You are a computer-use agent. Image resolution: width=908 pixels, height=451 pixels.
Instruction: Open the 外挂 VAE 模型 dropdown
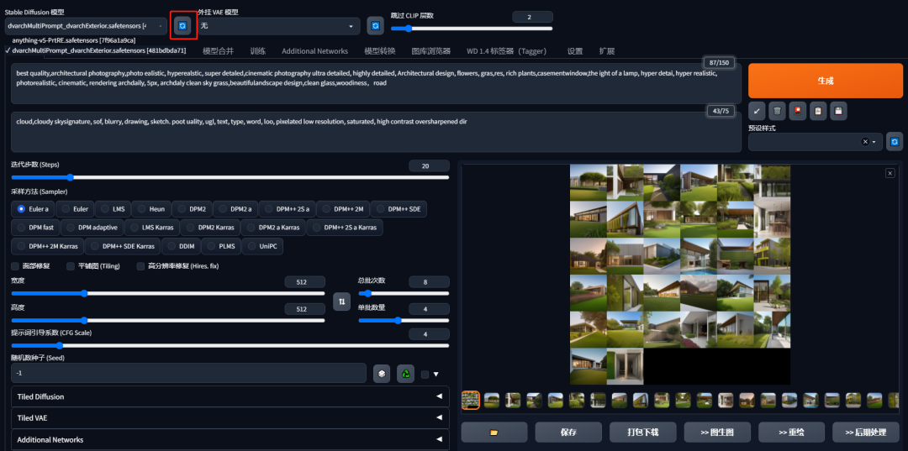pyautogui.click(x=278, y=26)
